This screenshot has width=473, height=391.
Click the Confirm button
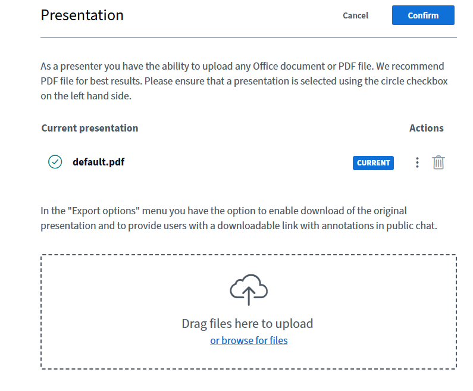coord(423,15)
